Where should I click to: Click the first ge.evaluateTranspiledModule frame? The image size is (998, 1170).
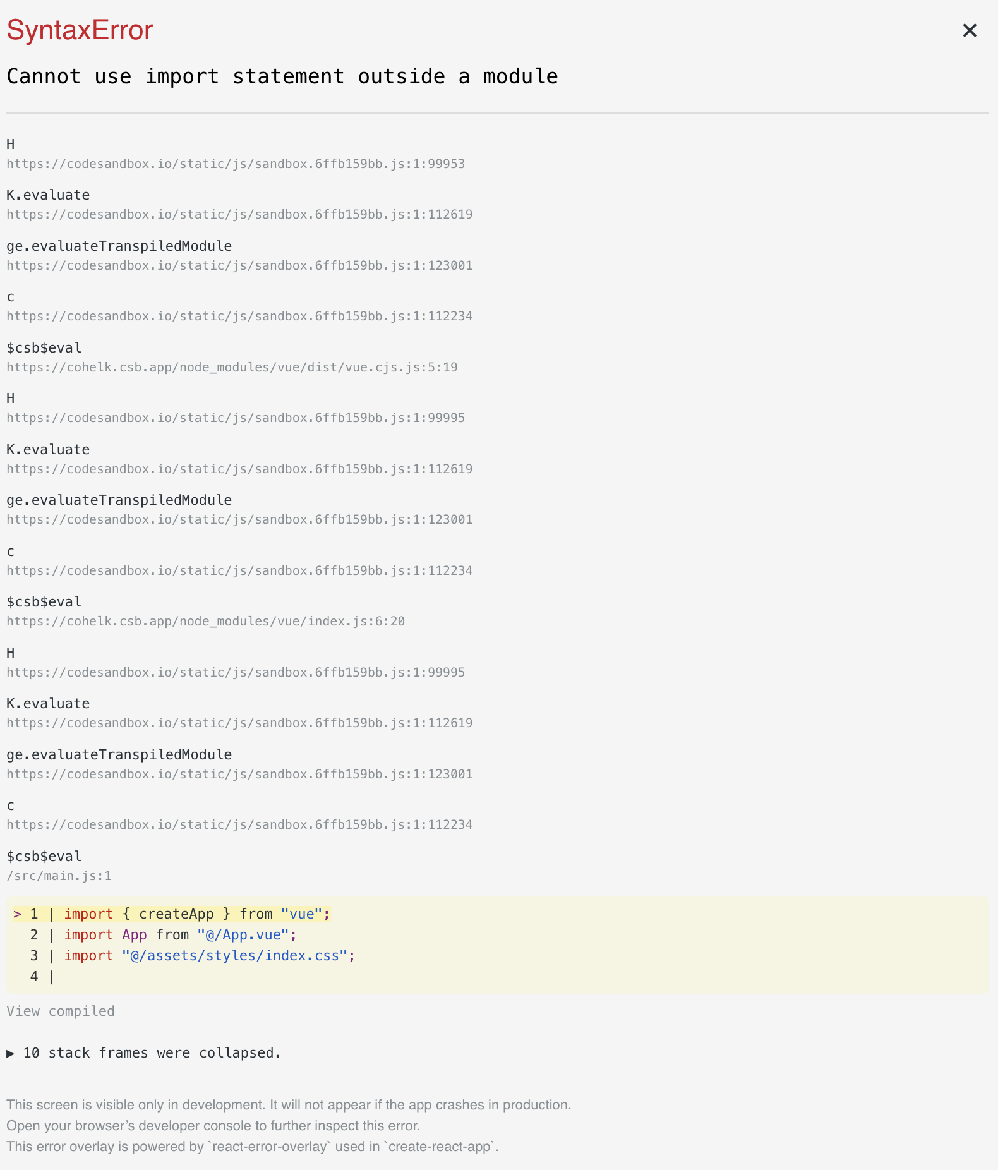119,246
